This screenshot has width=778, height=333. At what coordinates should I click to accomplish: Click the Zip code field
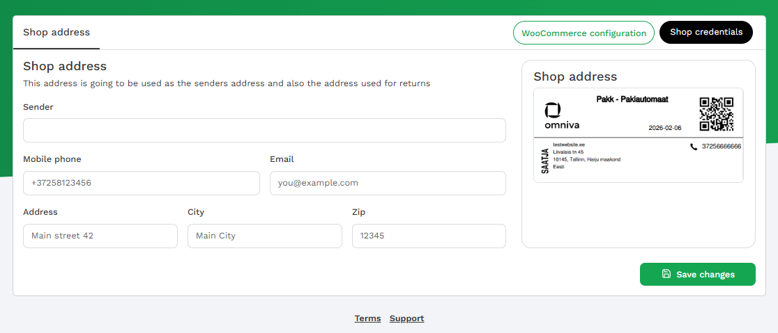pos(429,236)
